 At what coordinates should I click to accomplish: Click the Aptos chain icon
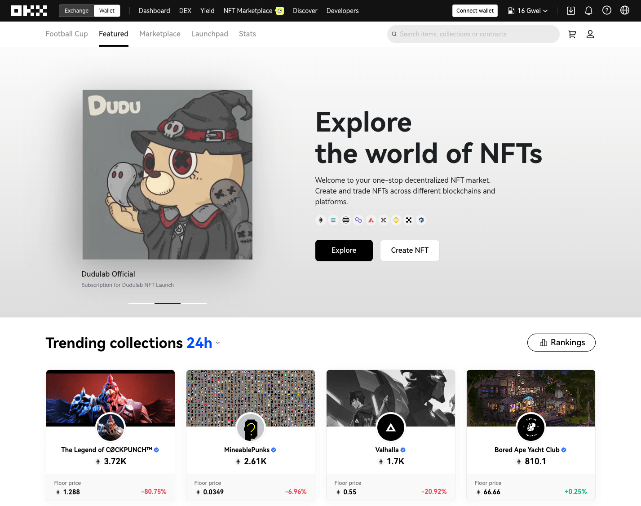(346, 220)
